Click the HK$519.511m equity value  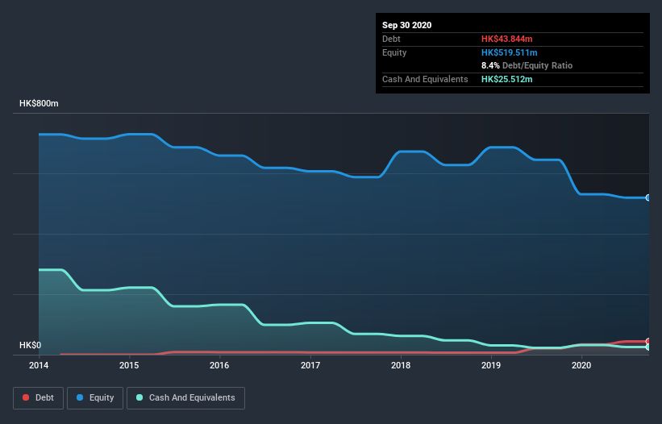(510, 52)
